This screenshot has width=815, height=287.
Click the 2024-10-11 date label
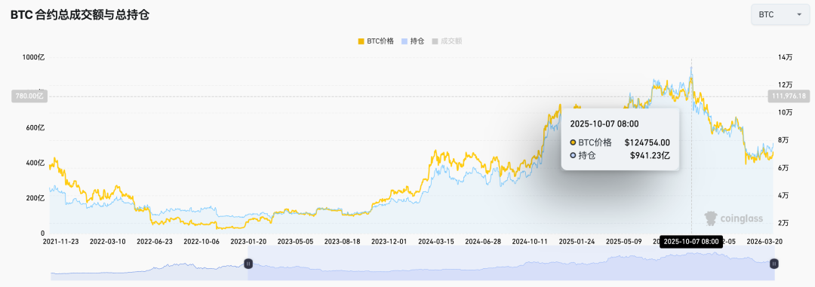[530, 241]
